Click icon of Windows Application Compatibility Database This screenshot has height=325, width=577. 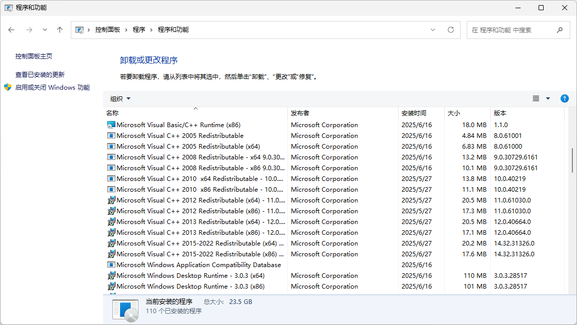(x=111, y=265)
